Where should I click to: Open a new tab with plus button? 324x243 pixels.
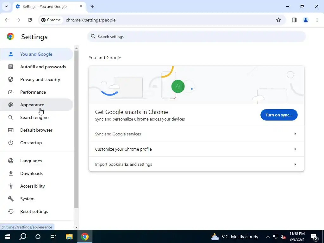point(92,6)
